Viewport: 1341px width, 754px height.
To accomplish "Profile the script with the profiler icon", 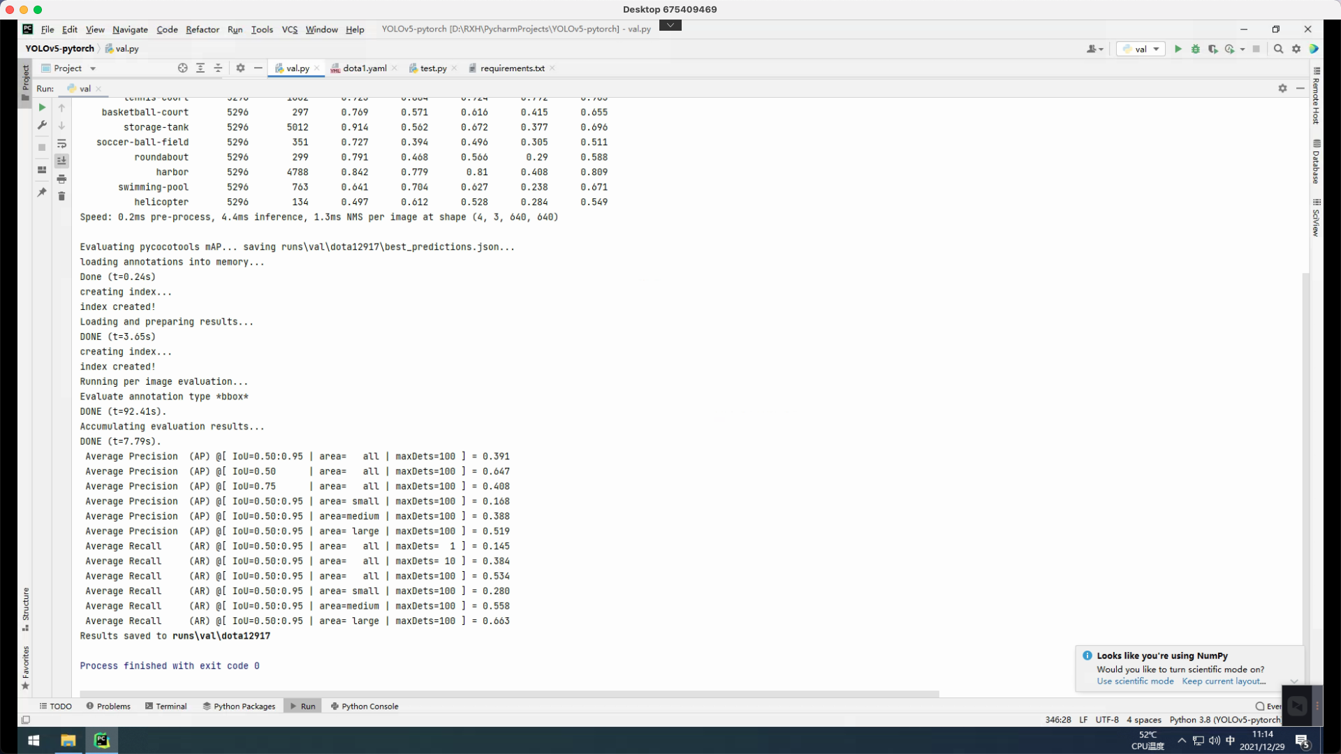I will tap(1231, 49).
